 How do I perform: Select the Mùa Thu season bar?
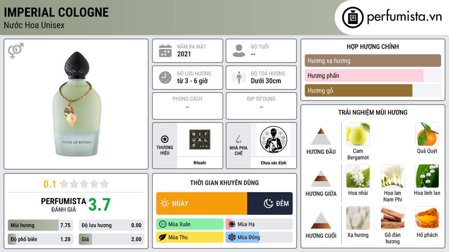pos(190,237)
